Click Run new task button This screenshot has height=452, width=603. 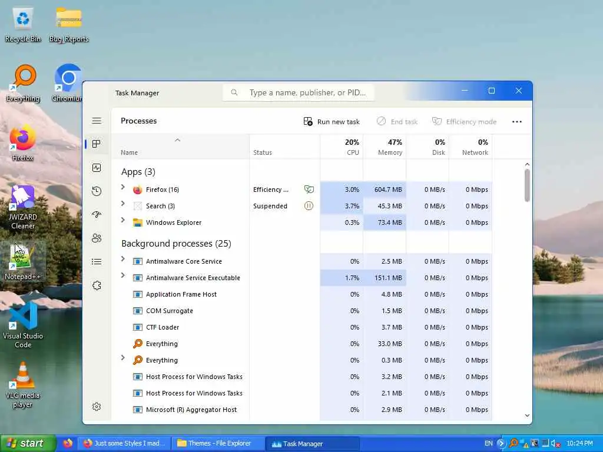point(332,121)
